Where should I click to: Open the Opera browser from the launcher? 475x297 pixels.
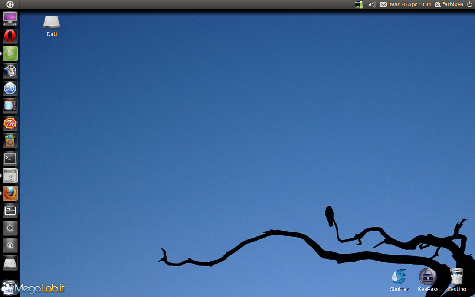(x=10, y=36)
